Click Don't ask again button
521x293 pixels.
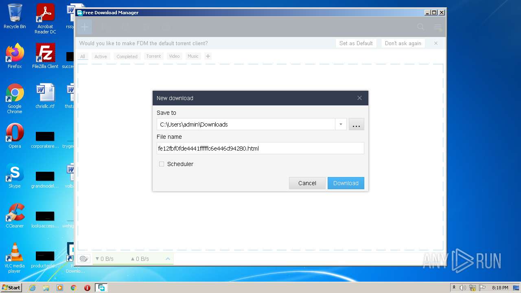403,43
